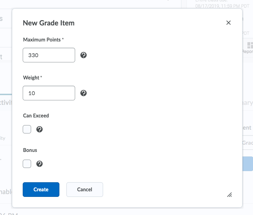Screen dimensions: 253x215
Task: Click the blue Create button
Action: (x=41, y=190)
